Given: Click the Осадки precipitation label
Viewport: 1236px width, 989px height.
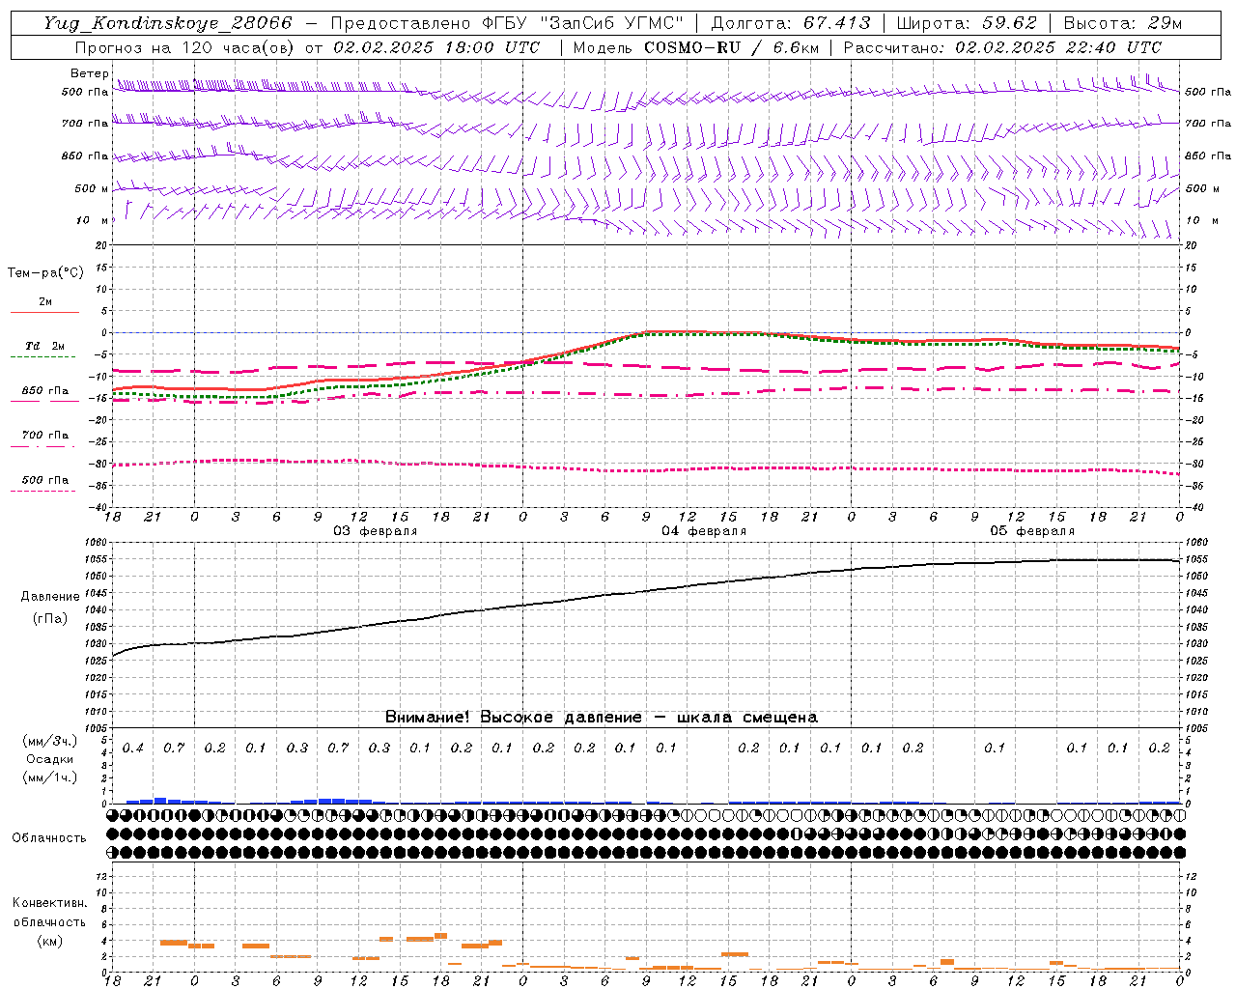Looking at the screenshot, I should (x=50, y=759).
